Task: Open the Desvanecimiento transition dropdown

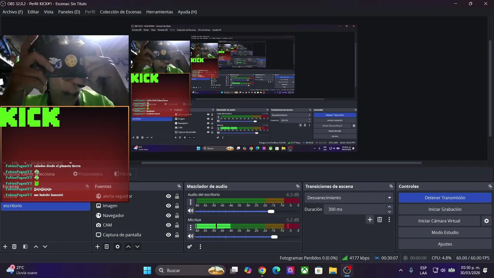Action: [349, 198]
